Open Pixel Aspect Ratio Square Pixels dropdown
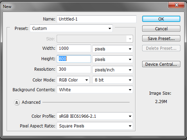Image resolution: width=187 pixels, height=140 pixels. click(95, 126)
